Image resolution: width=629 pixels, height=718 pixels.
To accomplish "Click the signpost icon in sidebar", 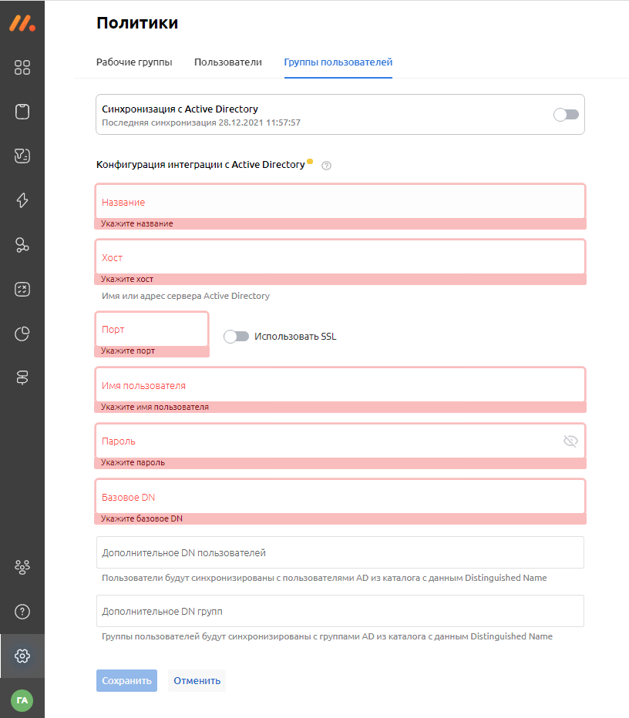I will coord(22,377).
